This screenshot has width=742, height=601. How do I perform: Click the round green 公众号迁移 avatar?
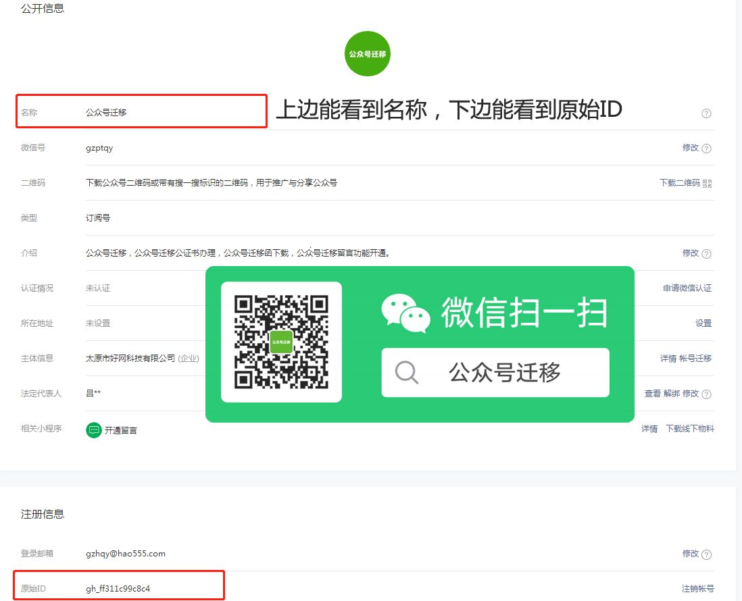point(367,53)
